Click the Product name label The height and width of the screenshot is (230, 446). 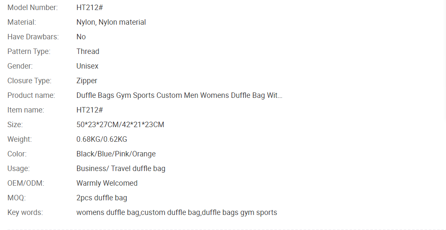click(31, 95)
